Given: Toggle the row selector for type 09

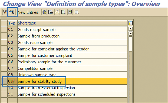Looking at the screenshot, I should click(x=5, y=81).
